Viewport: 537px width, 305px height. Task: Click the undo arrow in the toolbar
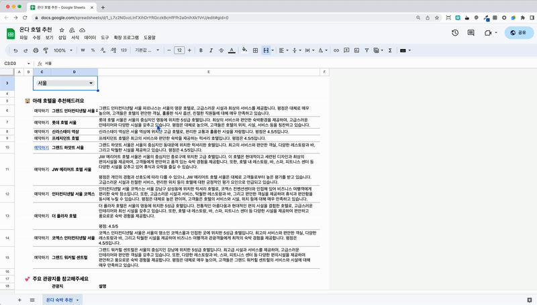pos(15,50)
